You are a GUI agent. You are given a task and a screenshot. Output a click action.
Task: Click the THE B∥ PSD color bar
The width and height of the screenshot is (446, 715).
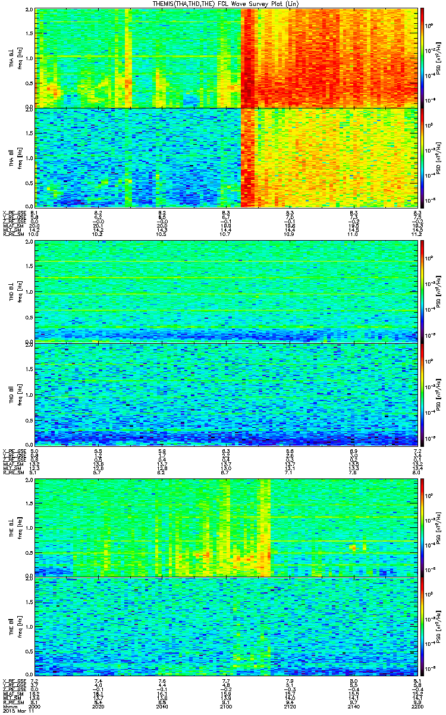(422, 627)
